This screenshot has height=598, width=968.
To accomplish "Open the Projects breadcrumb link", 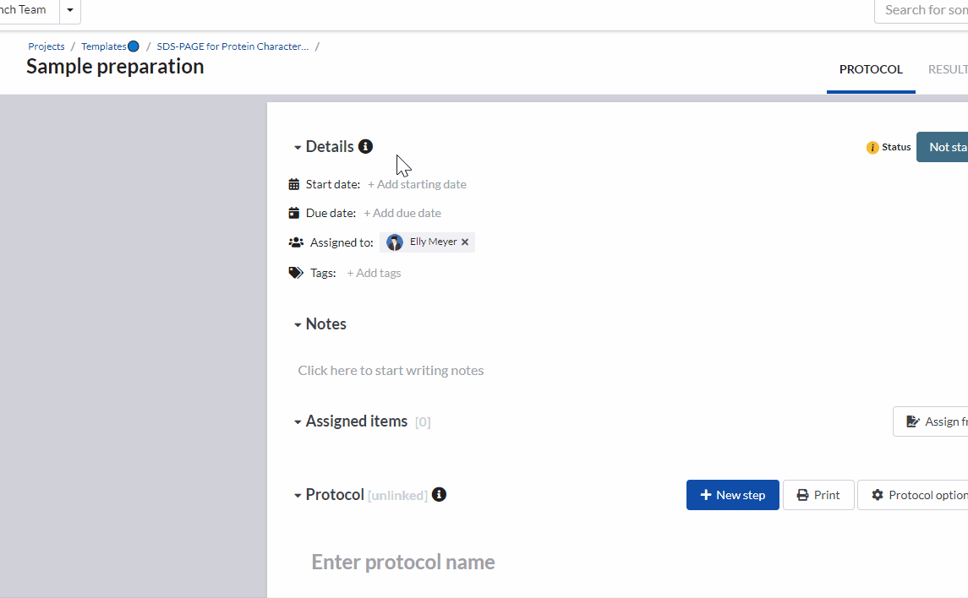I will click(x=46, y=46).
